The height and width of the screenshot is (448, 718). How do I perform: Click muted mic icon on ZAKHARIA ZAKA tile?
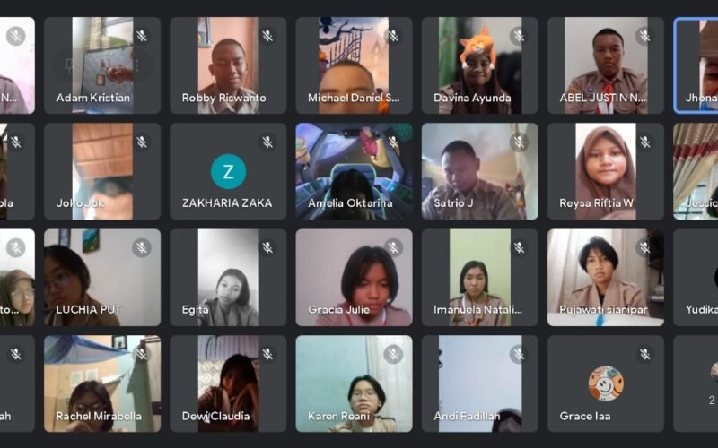pos(267,142)
